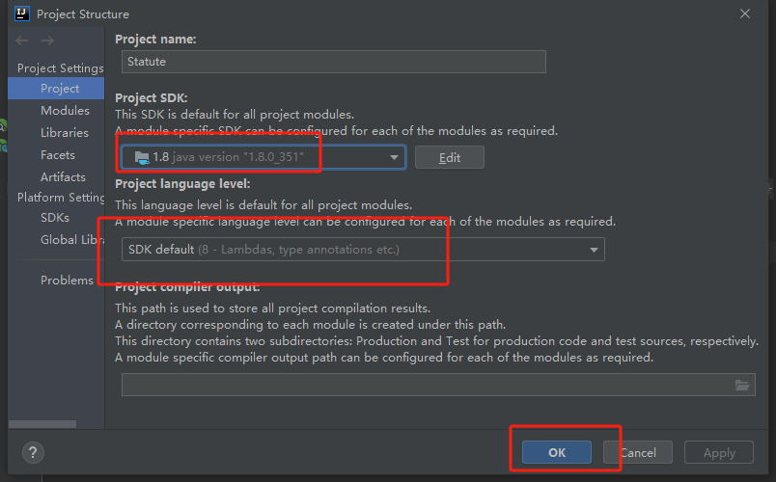Click the back navigation arrow

point(22,40)
